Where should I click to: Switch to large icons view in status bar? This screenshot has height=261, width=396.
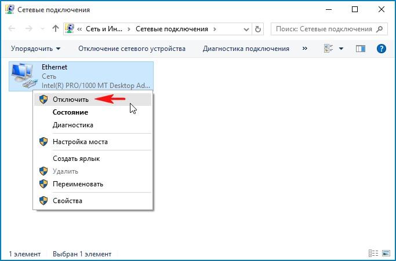[x=386, y=253]
